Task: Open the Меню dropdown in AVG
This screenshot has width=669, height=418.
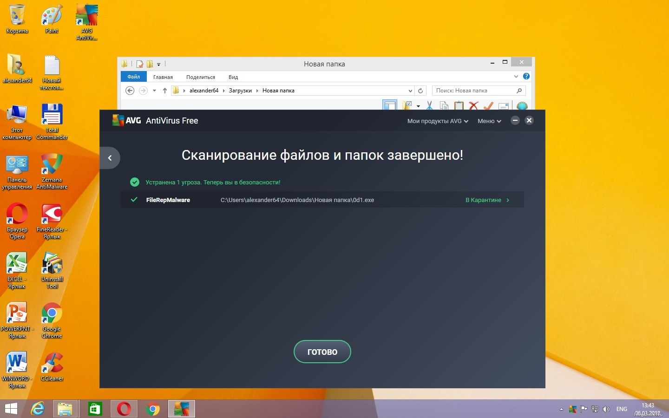Action: tap(489, 121)
